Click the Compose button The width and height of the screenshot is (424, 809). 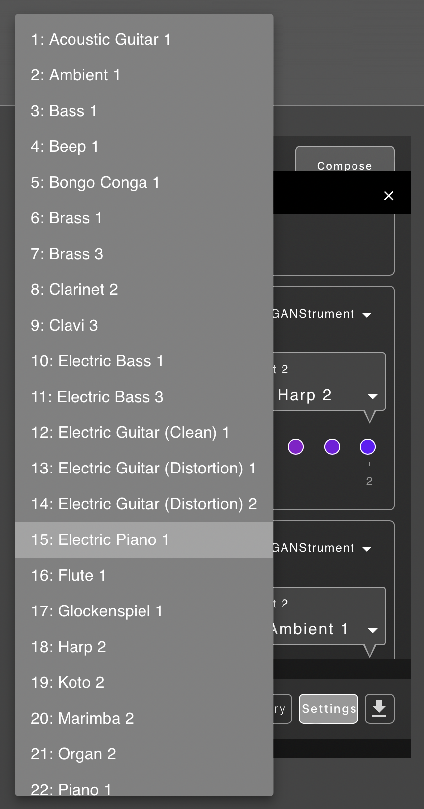(x=345, y=159)
